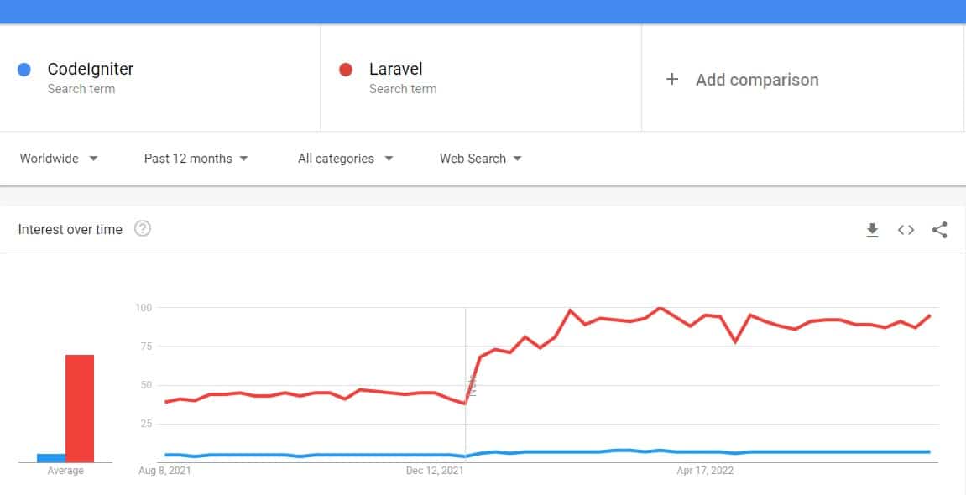Share the Interest over time chart
Screen dimensions: 966x495
coord(939,229)
